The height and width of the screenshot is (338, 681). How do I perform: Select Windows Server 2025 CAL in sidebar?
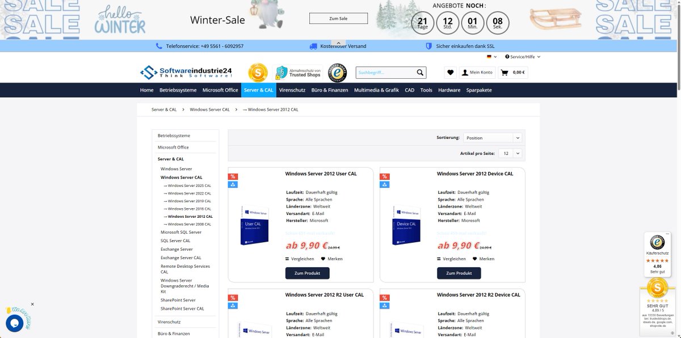pyautogui.click(x=187, y=185)
